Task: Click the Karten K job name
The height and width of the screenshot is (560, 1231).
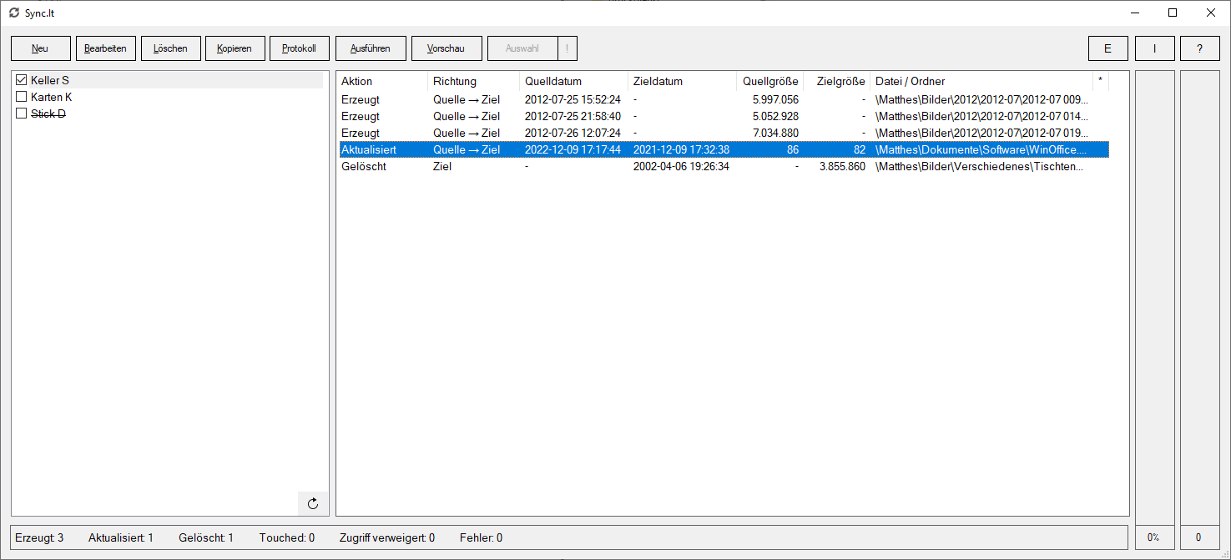Action: tap(52, 97)
